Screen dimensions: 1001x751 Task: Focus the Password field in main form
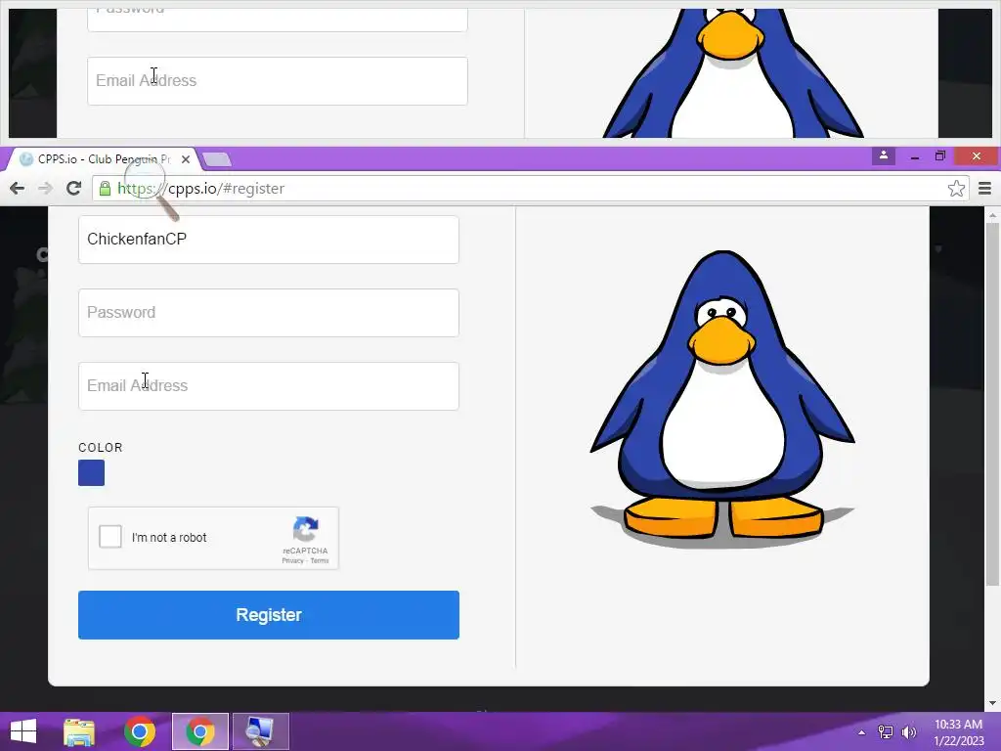(269, 313)
